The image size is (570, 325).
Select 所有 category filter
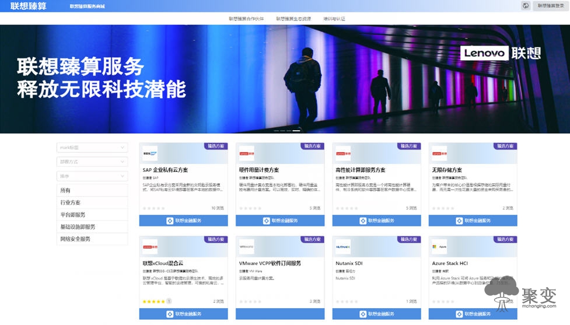[92, 190]
